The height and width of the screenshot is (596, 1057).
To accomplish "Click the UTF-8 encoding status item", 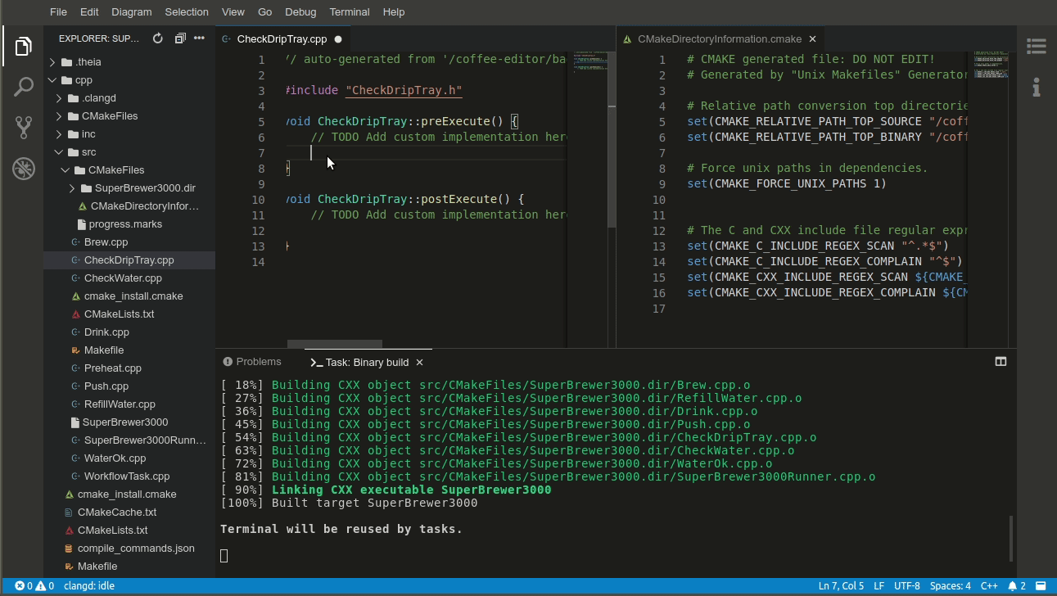I will coord(906,586).
